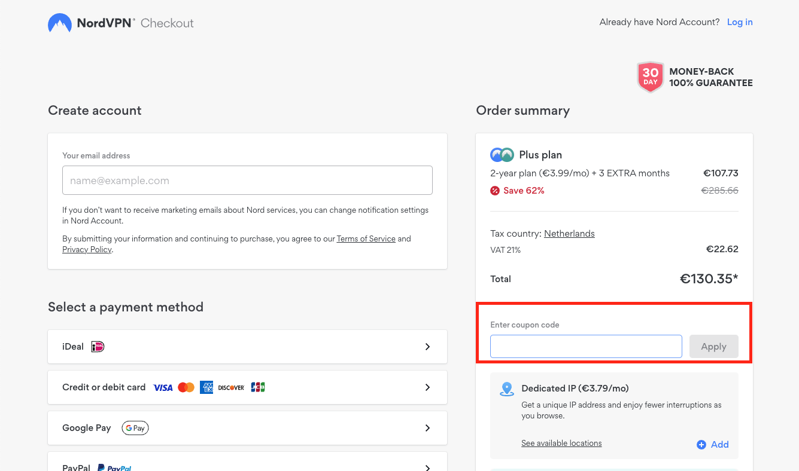Image resolution: width=799 pixels, height=471 pixels.
Task: Click the Checkout text beside logo
Action: pyautogui.click(x=167, y=23)
